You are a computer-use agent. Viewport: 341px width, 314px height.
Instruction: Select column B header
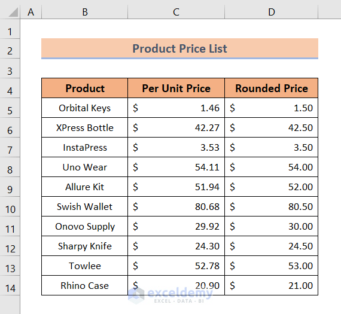[84, 12]
